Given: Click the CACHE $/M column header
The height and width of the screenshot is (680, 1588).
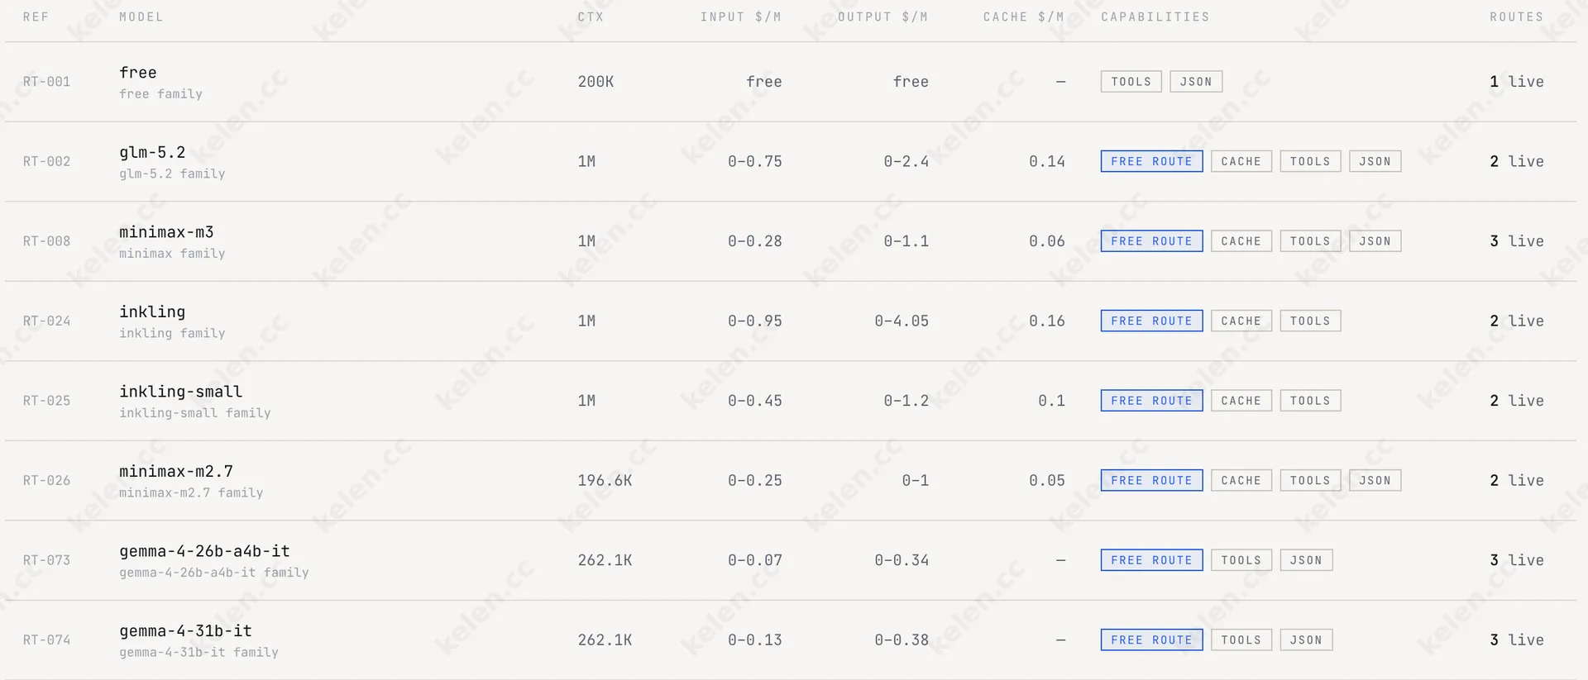Looking at the screenshot, I should coord(1023,17).
